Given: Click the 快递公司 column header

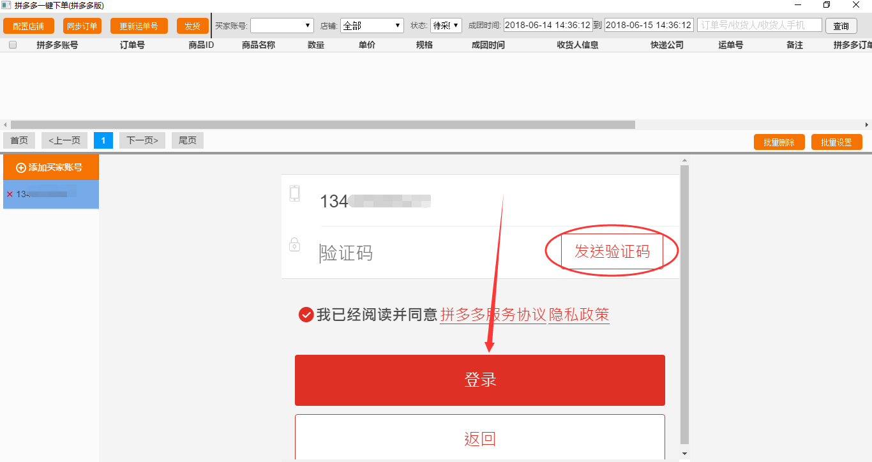Looking at the screenshot, I should 667,45.
